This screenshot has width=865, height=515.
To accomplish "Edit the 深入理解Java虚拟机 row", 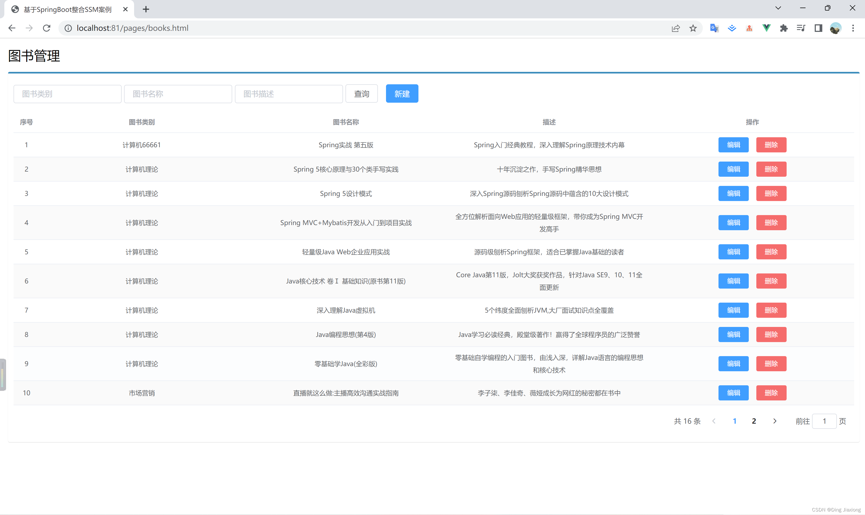I will (x=733, y=310).
